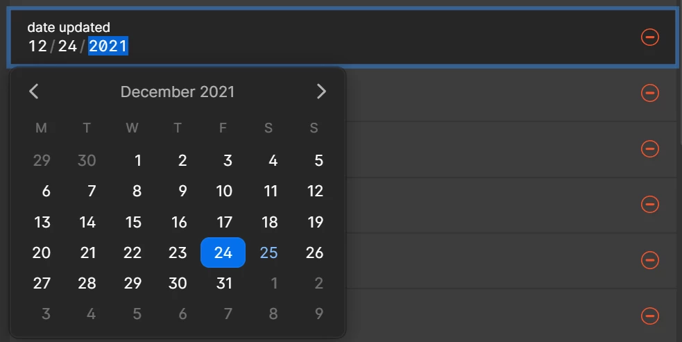682x342 pixels.
Task: Select grayed January 9 in last row
Action: pos(318,314)
